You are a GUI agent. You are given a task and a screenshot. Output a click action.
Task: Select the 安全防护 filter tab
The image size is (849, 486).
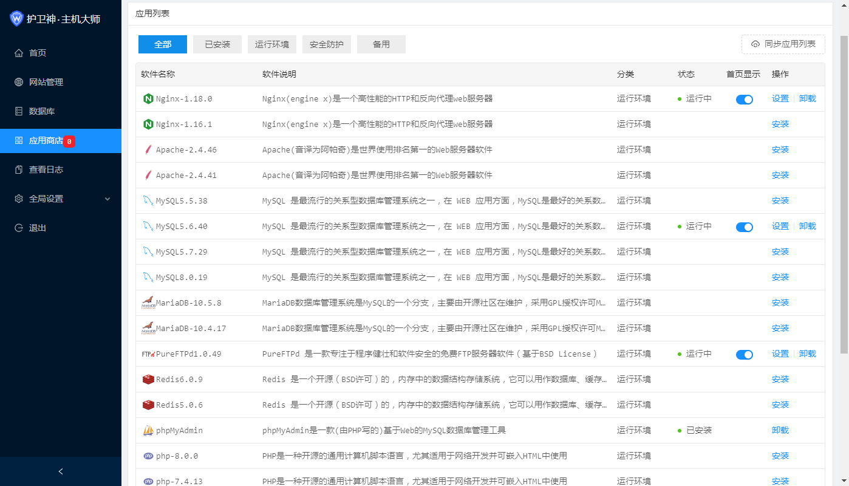[327, 44]
